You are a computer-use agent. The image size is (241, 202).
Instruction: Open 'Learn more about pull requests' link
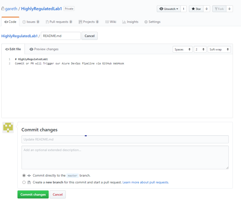point(146,182)
